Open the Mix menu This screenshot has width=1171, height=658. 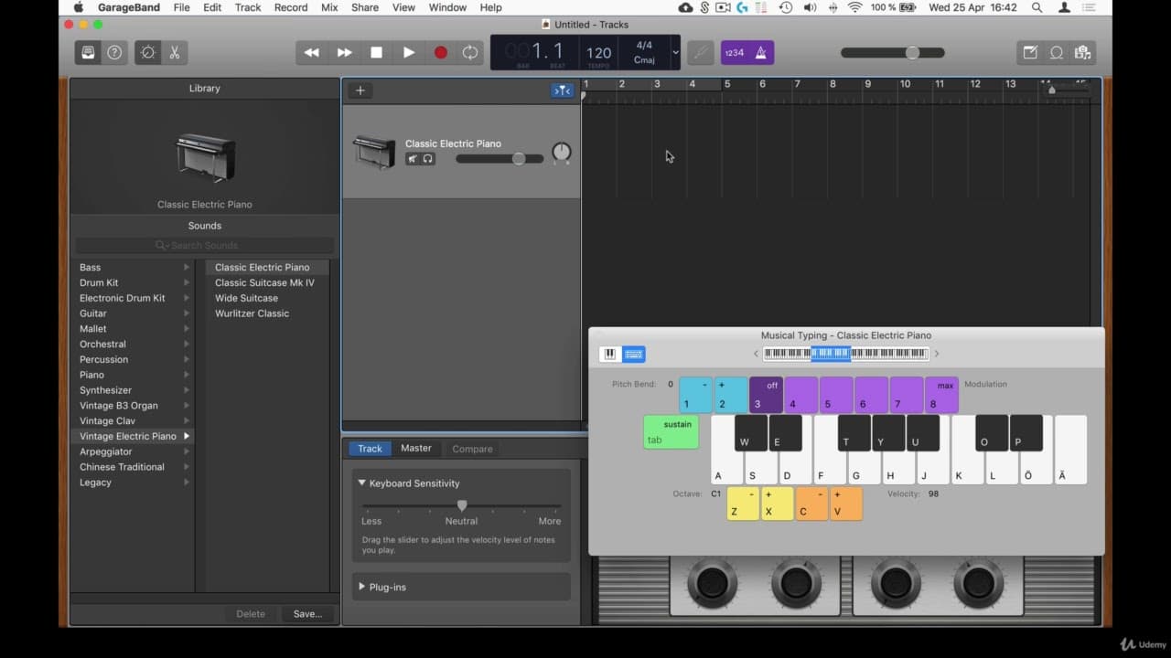pyautogui.click(x=329, y=7)
